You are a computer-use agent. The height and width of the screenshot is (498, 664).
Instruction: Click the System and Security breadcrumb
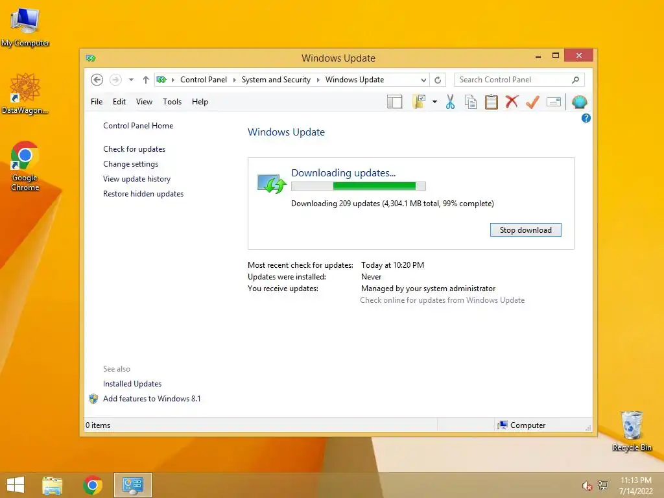coord(276,80)
